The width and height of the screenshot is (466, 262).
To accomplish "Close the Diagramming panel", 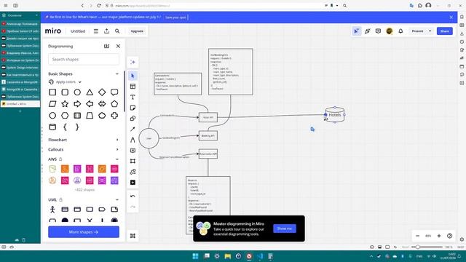I will pyautogui.click(x=118, y=46).
